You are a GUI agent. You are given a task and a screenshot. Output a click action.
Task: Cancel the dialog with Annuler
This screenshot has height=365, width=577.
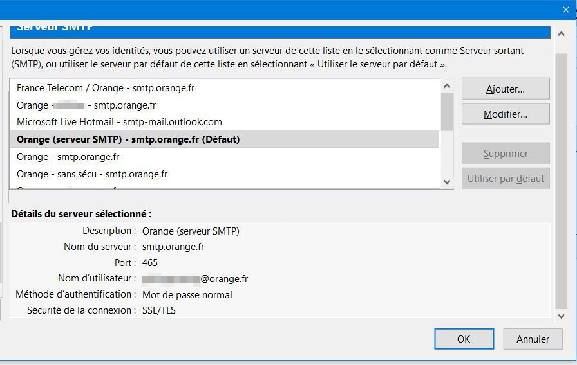(533, 339)
